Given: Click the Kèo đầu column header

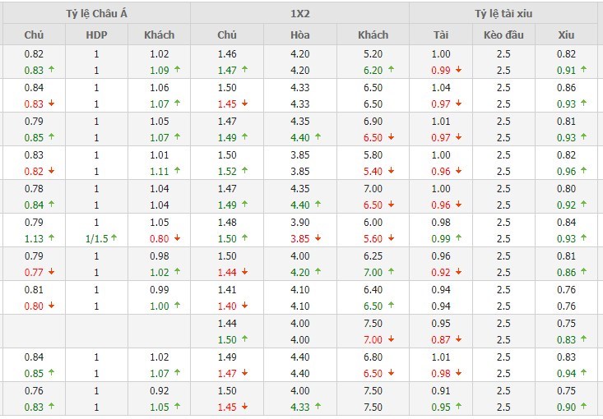Looking at the screenshot, I should coord(503,35).
